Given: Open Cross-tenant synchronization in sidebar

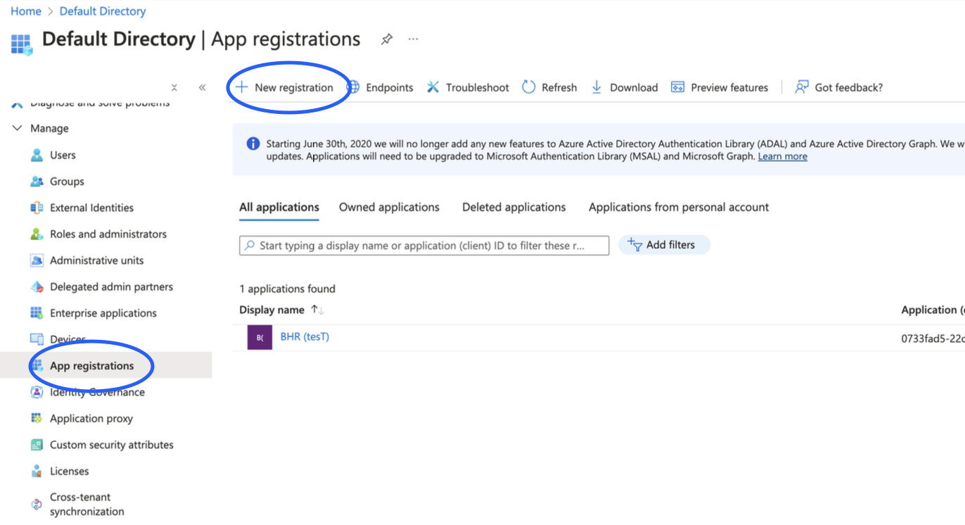Looking at the screenshot, I should [x=87, y=504].
